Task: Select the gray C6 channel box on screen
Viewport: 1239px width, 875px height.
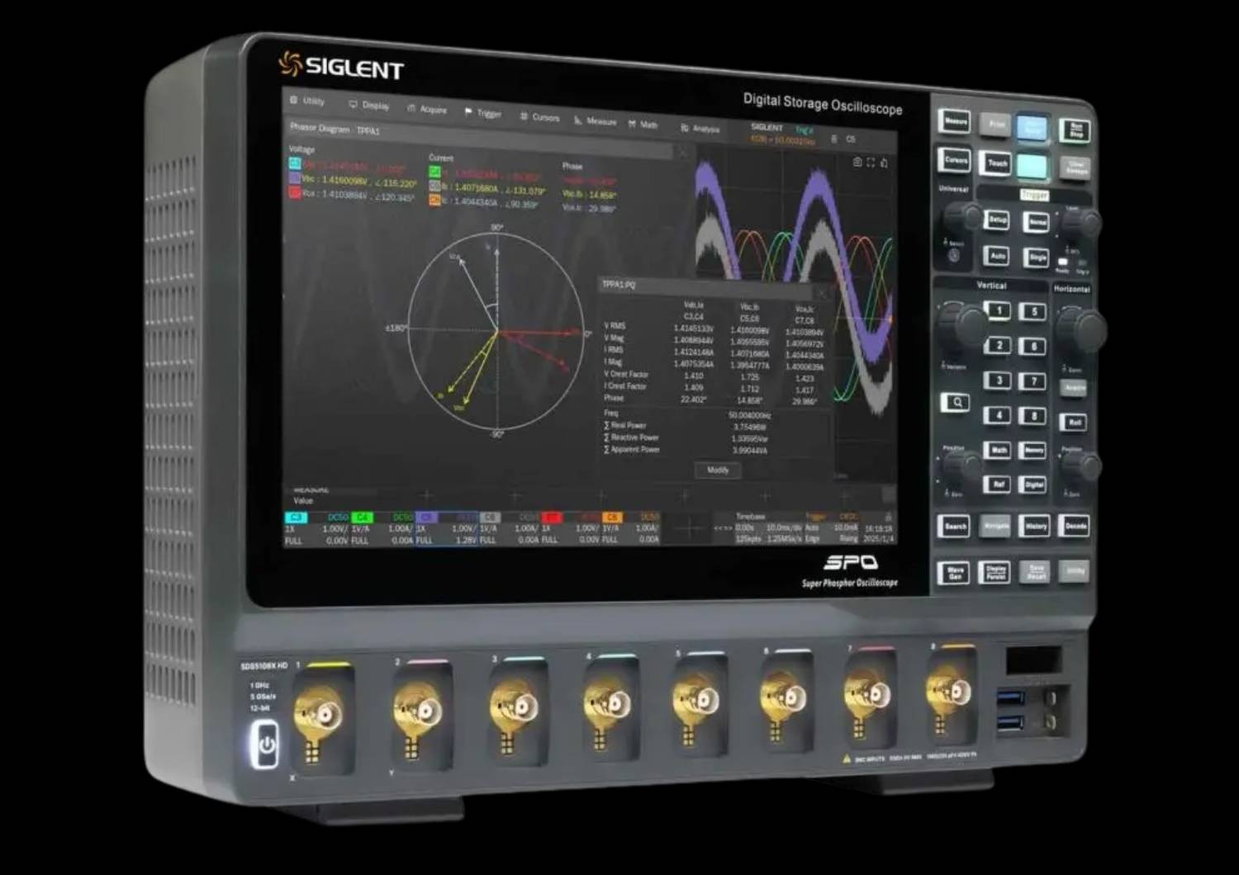Action: [x=510, y=529]
